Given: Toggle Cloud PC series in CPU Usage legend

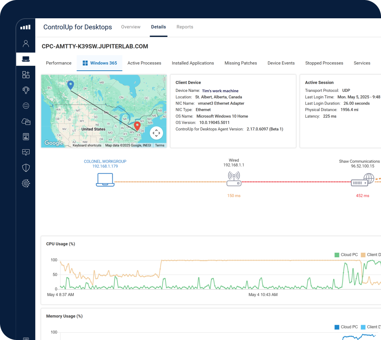Looking at the screenshot, I should 346,254.
